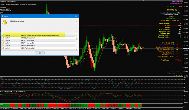Click red indicator beside 'Stoch Slope'
189x110 pixels.
[177, 57]
